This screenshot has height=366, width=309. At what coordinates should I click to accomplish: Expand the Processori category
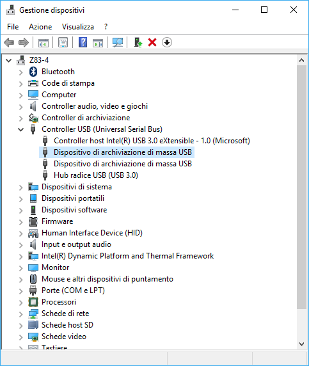20,302
